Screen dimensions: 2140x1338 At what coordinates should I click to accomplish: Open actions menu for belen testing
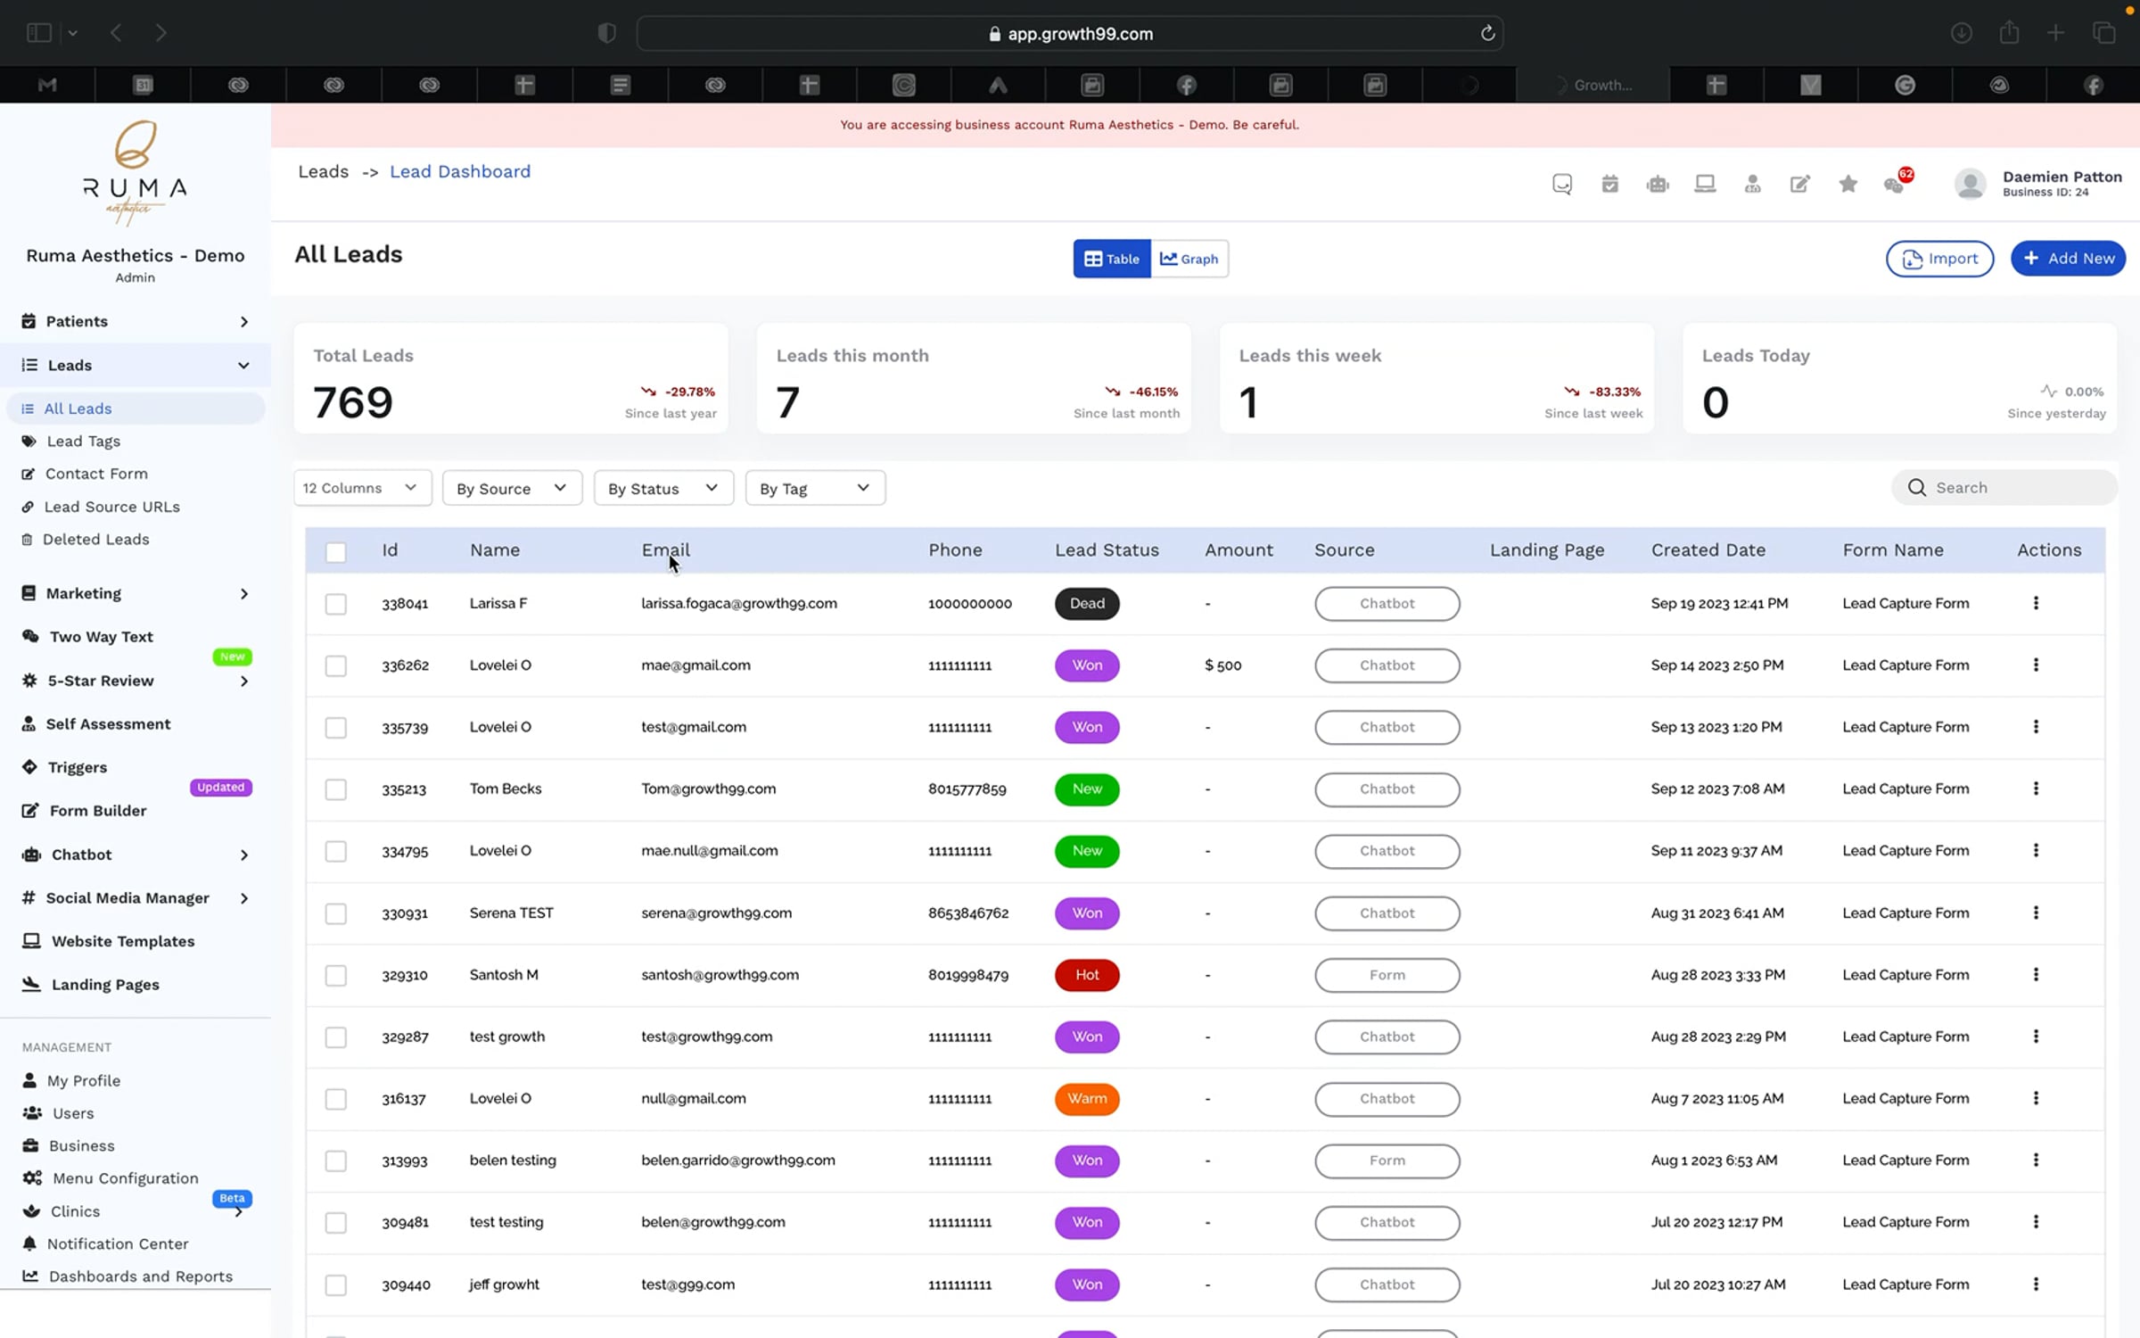coord(2036,1160)
